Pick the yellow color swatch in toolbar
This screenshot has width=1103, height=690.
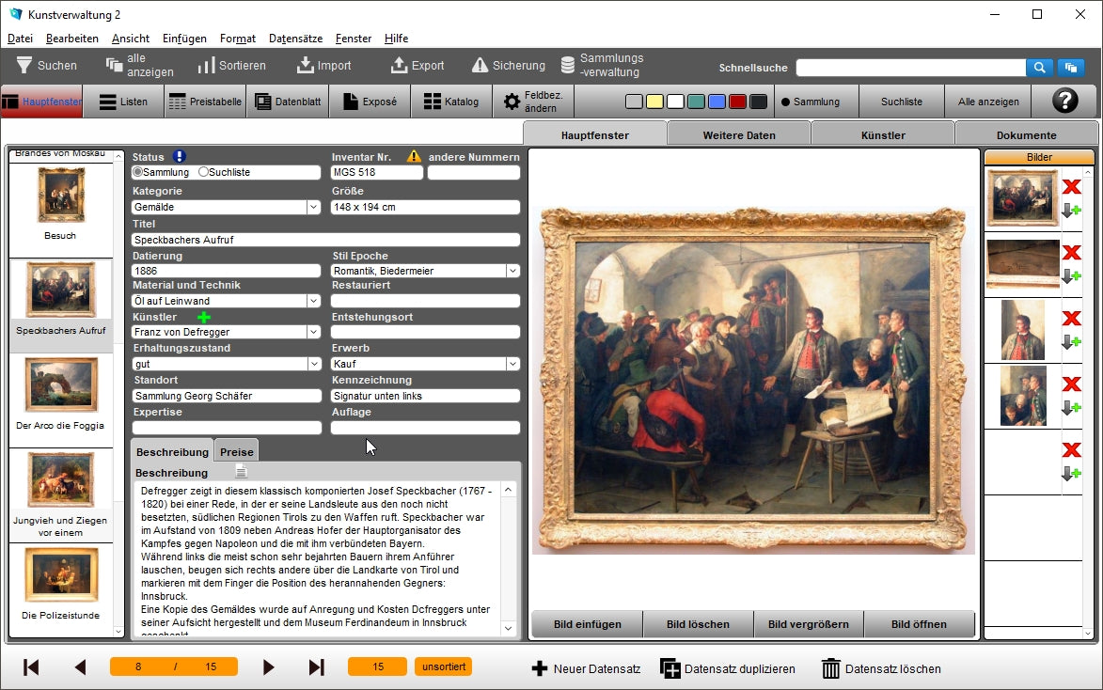[654, 102]
